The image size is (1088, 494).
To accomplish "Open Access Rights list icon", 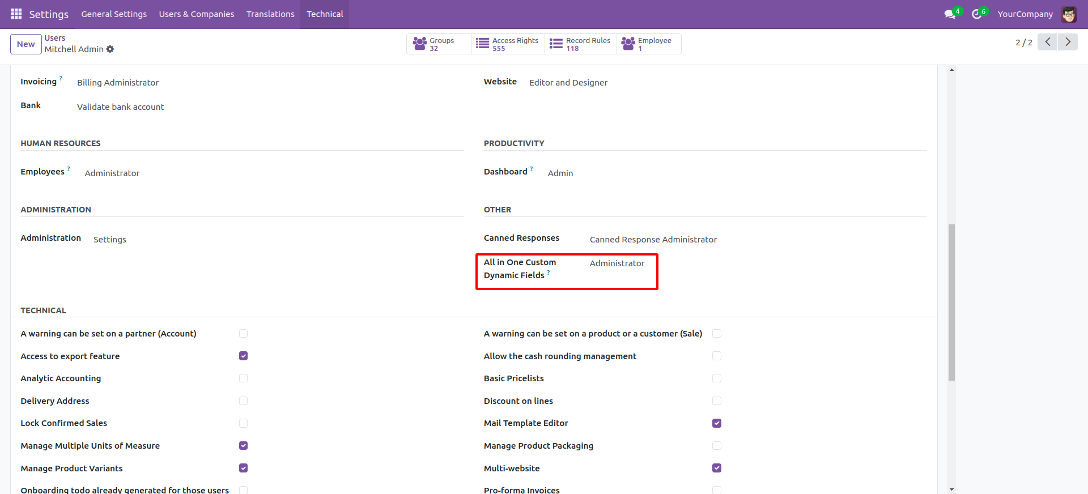I will (x=482, y=44).
